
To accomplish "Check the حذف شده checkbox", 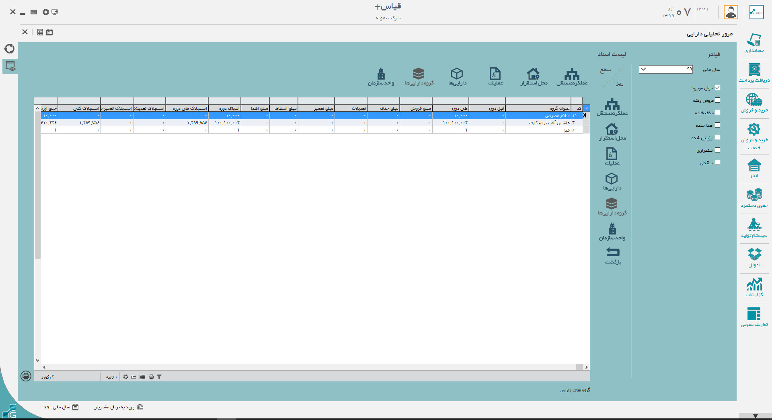I will point(718,113).
